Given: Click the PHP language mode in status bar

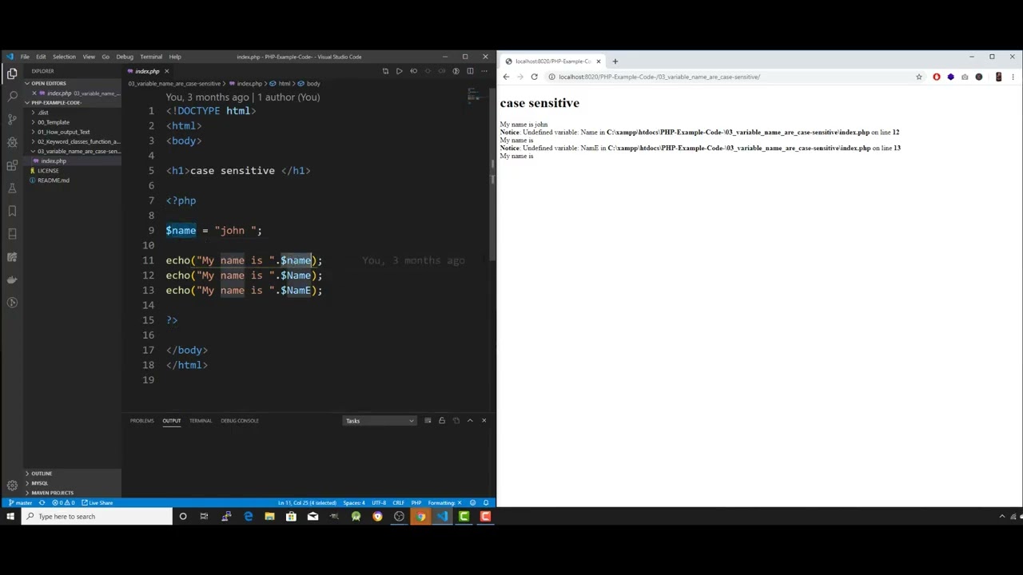Looking at the screenshot, I should (x=416, y=503).
